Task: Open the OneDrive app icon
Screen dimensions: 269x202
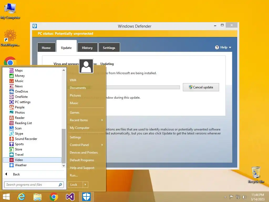Action: click(x=12, y=92)
